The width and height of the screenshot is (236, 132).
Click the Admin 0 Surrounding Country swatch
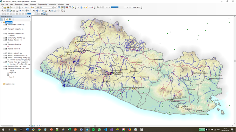8,60
